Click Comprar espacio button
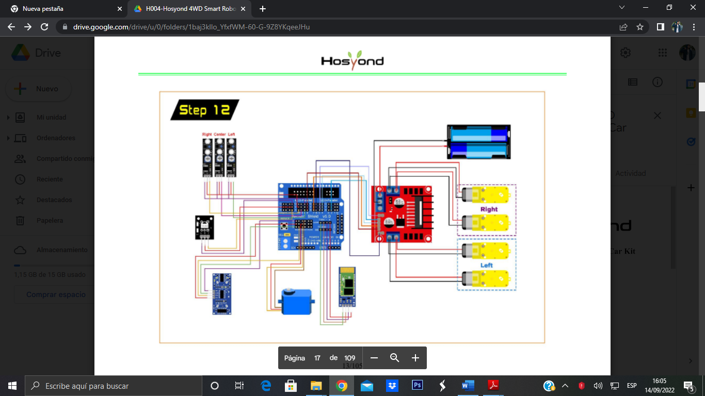 click(x=56, y=294)
